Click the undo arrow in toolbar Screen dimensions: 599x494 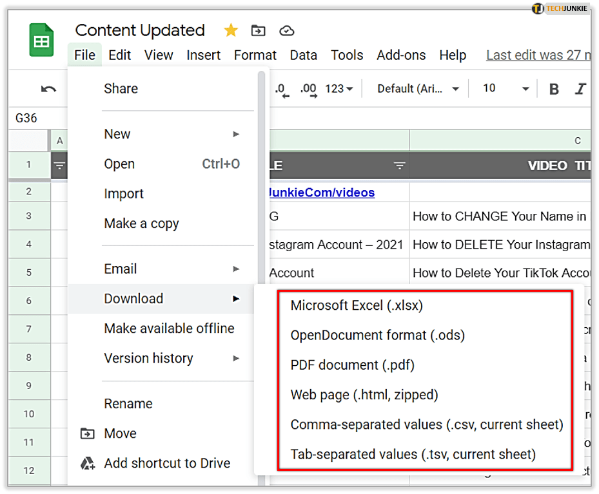(48, 89)
